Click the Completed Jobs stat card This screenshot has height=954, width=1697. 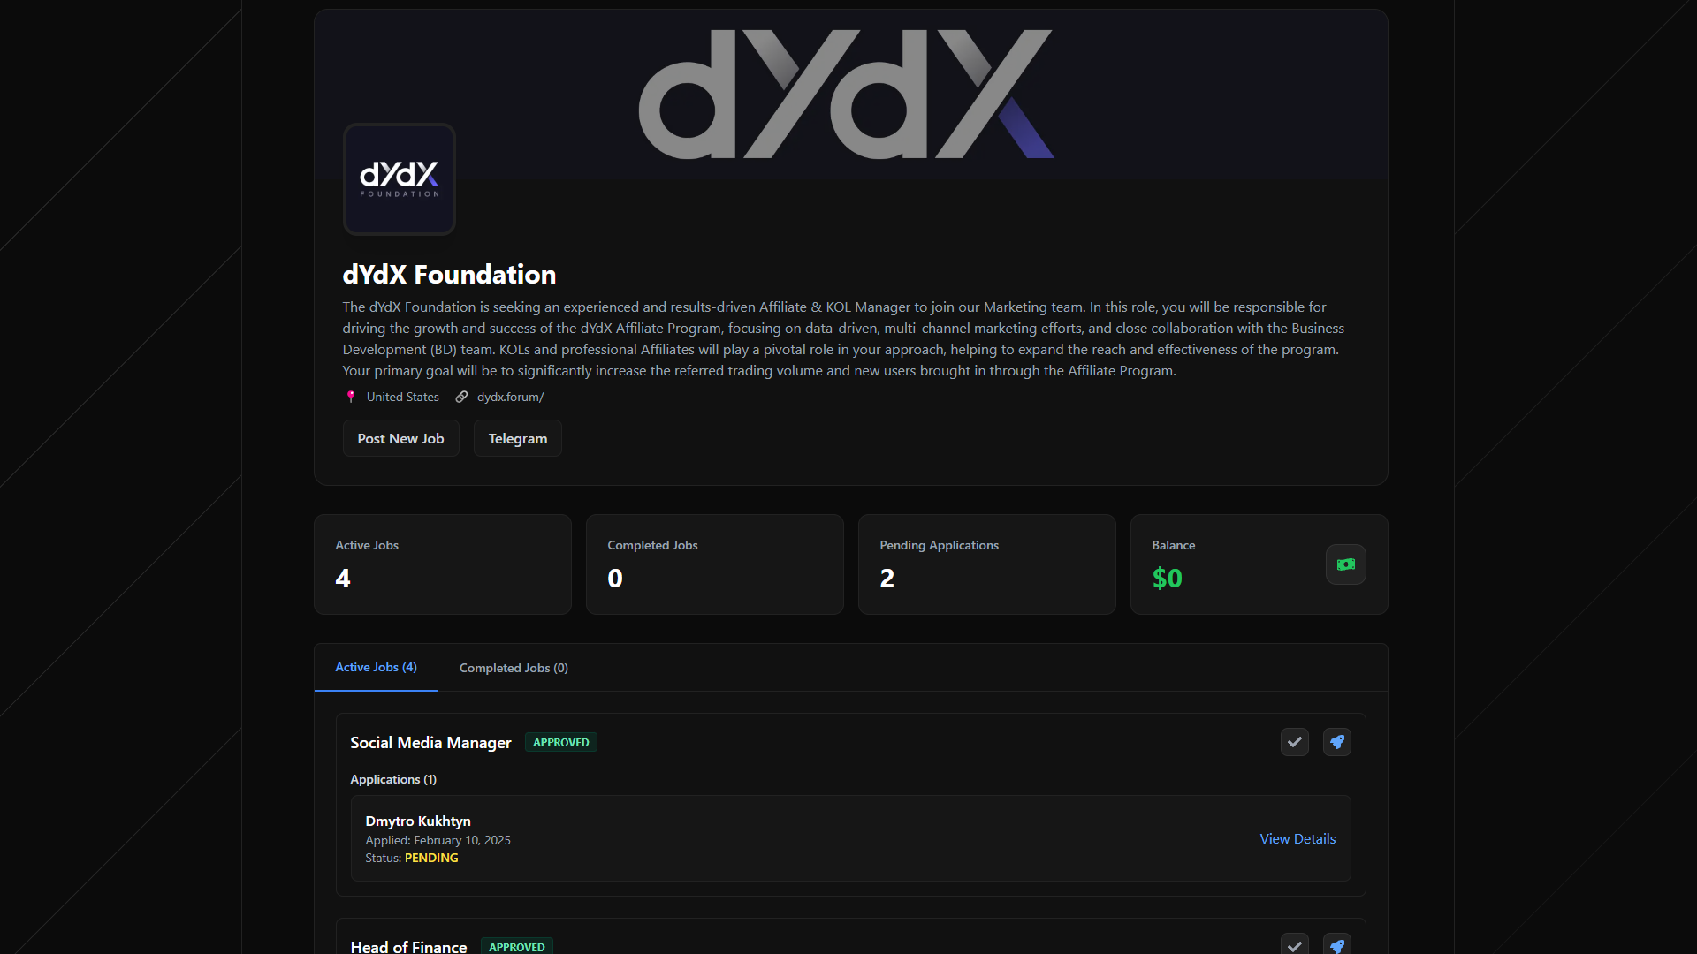point(715,564)
